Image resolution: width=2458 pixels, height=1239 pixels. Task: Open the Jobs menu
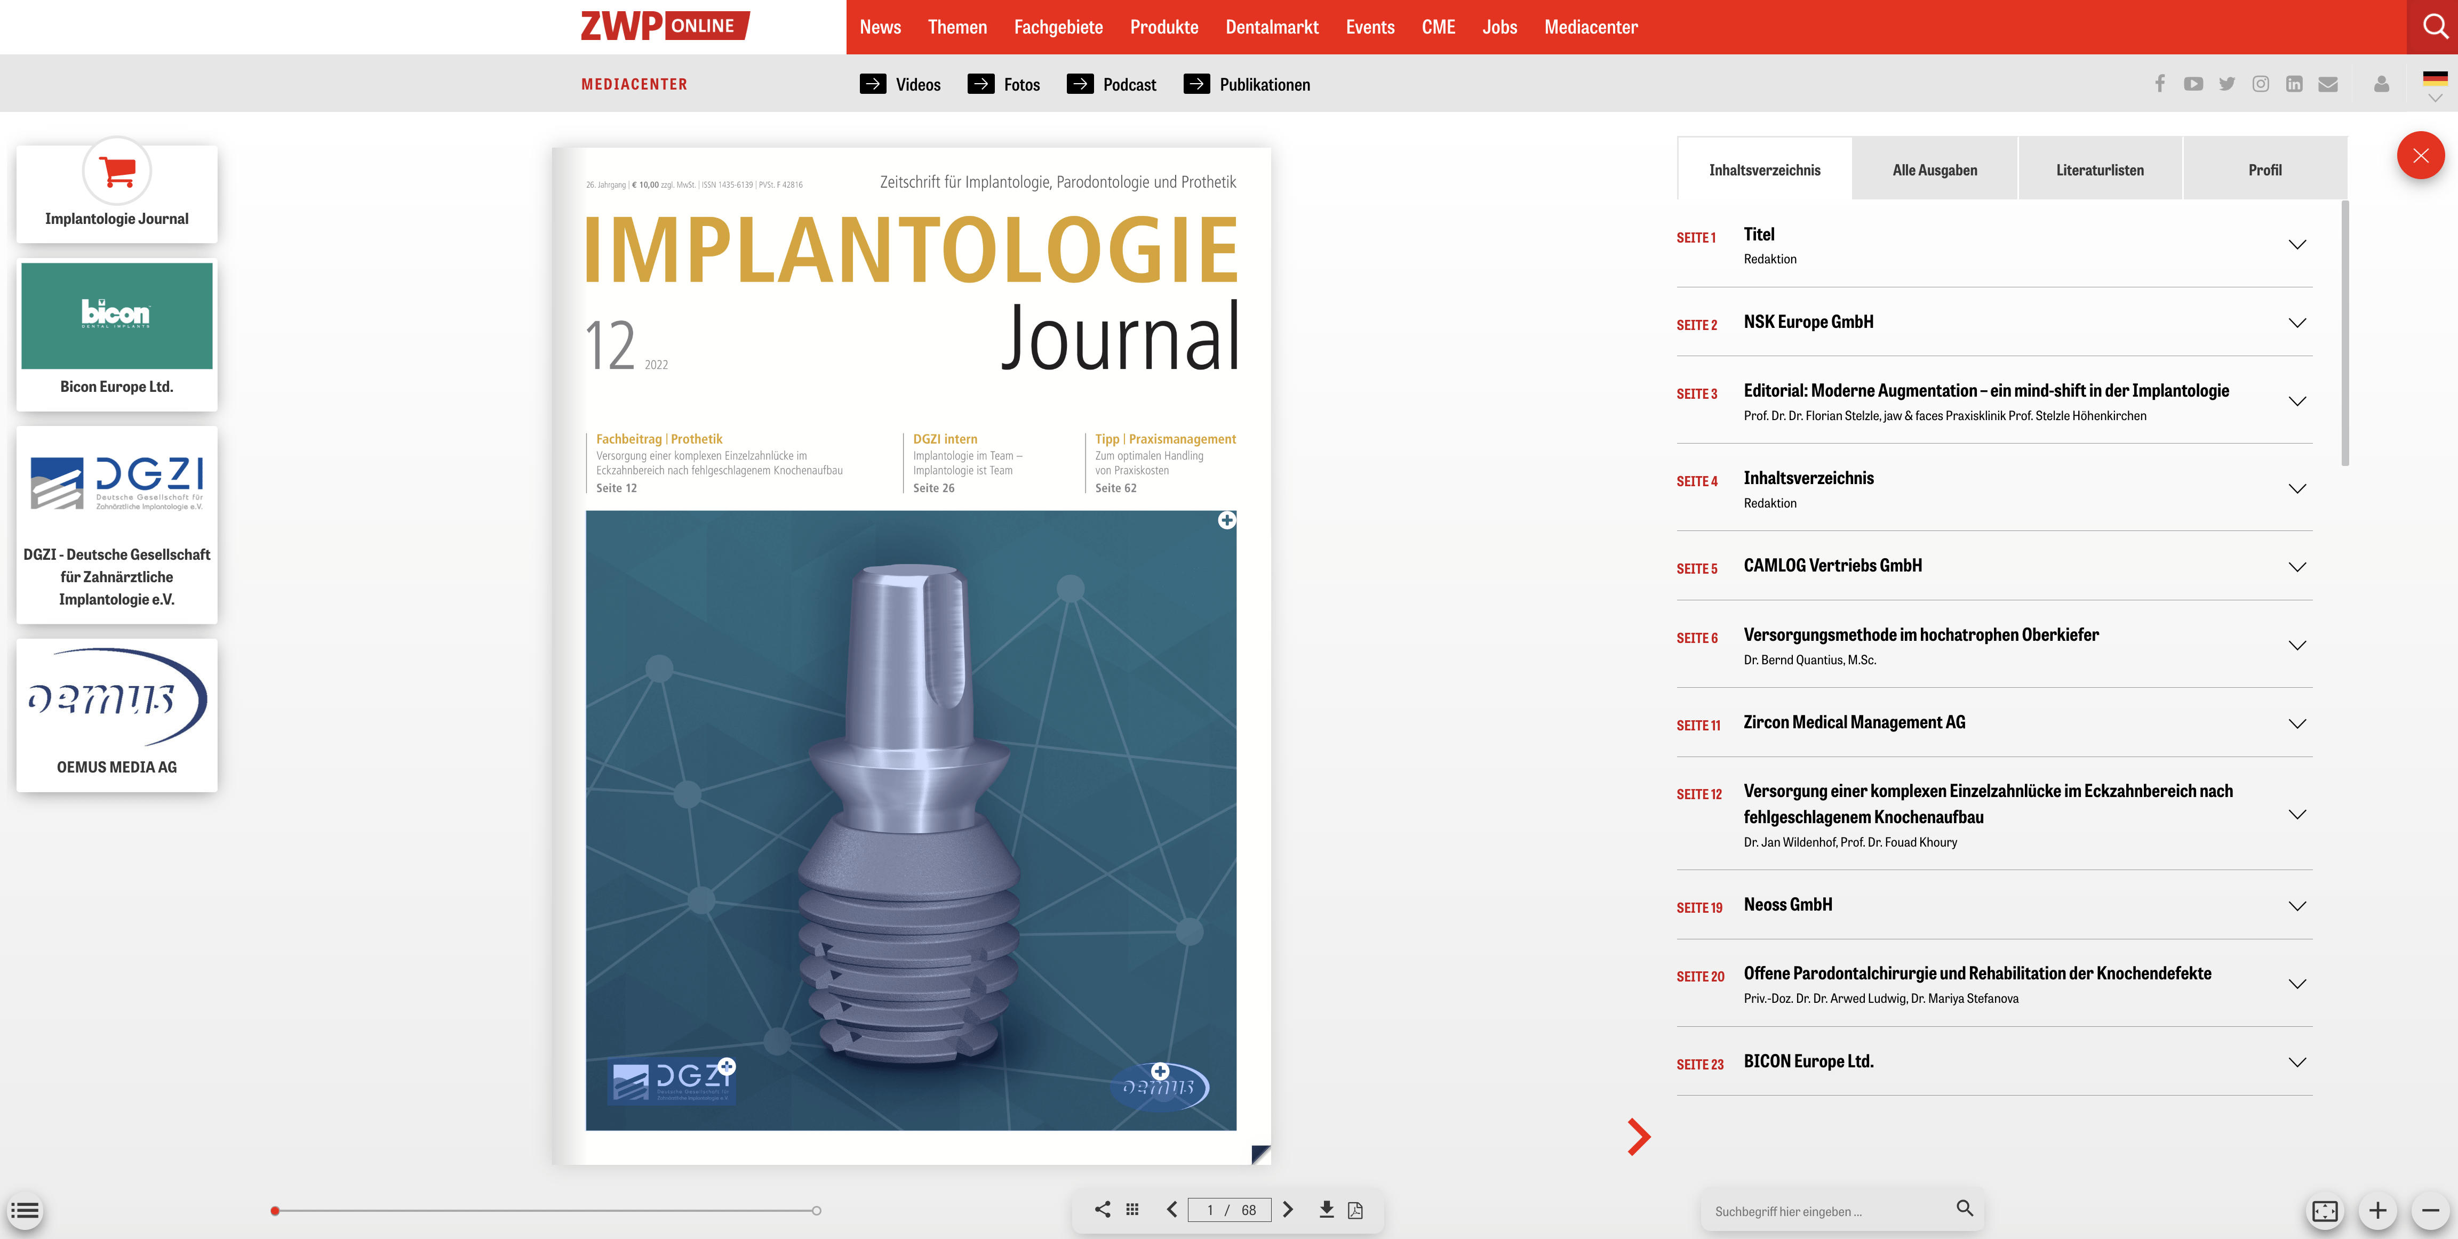click(x=1499, y=27)
